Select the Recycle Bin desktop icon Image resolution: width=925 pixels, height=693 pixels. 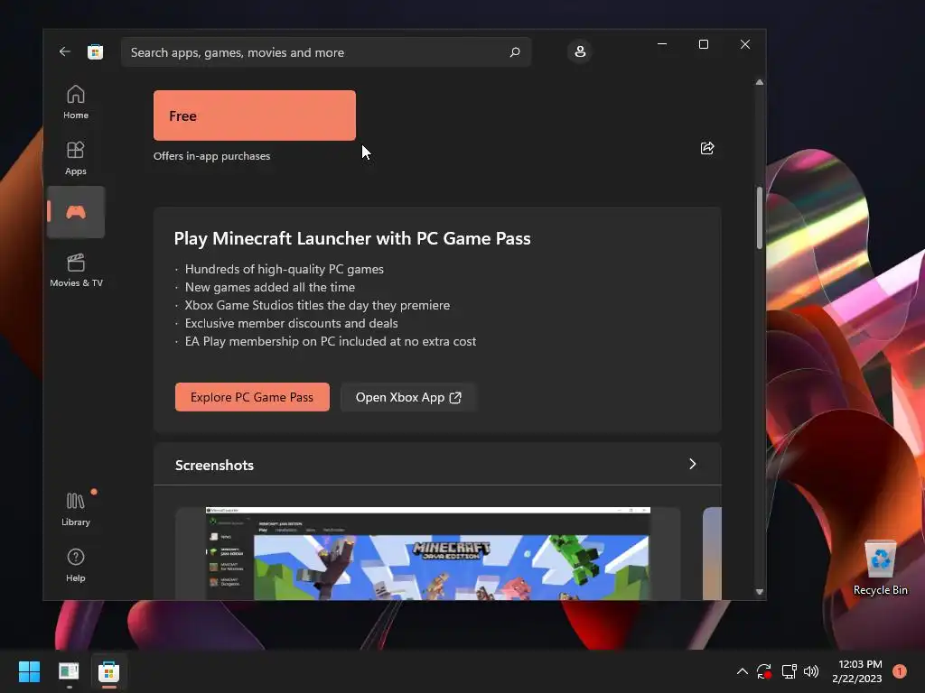pyautogui.click(x=880, y=568)
